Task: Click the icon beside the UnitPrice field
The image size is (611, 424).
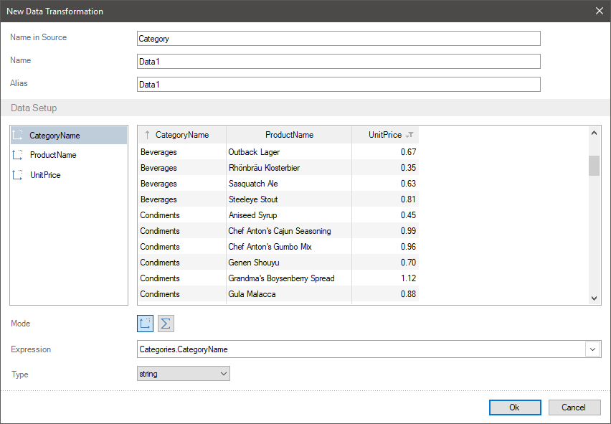Action: pyautogui.click(x=18, y=175)
